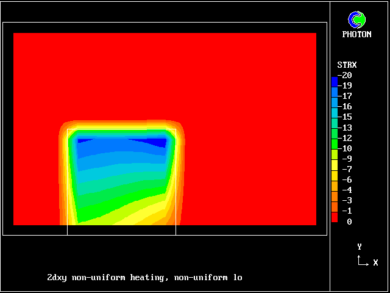Pick the dark blue swatch atop the legend
The width and height of the screenshot is (390, 293).
(334, 81)
